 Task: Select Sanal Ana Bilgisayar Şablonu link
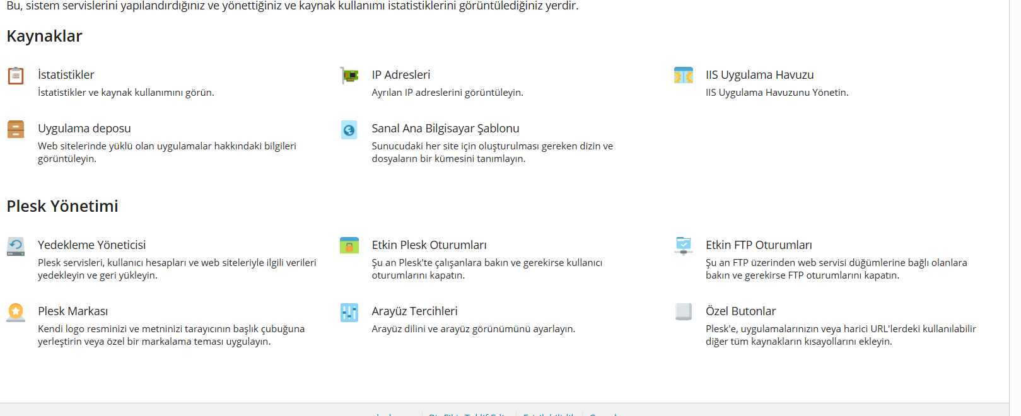point(445,129)
